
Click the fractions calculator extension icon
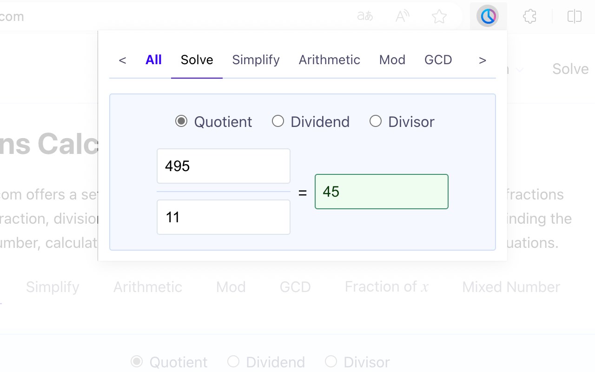(488, 17)
